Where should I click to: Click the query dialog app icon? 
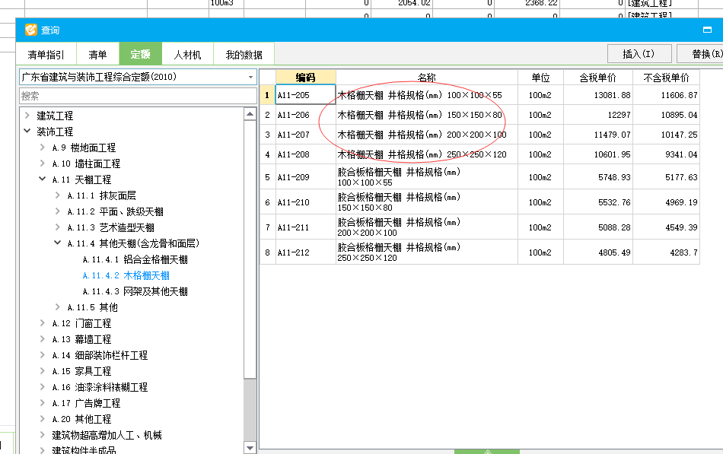[30, 30]
